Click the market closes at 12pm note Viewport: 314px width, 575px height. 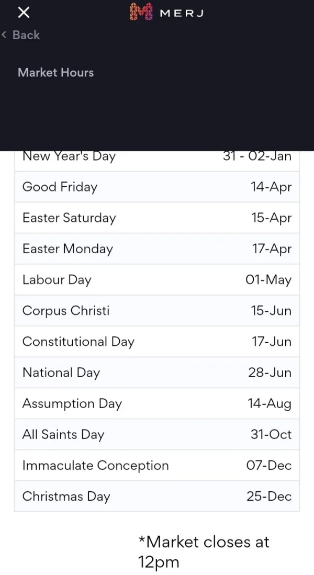(x=204, y=551)
